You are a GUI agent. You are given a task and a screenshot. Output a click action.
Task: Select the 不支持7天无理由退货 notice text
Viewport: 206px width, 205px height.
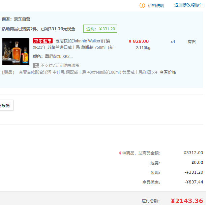coord(60,65)
